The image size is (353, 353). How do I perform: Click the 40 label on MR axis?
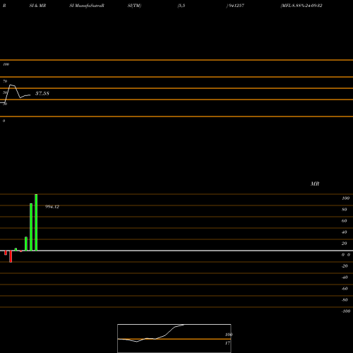[x=345, y=232]
